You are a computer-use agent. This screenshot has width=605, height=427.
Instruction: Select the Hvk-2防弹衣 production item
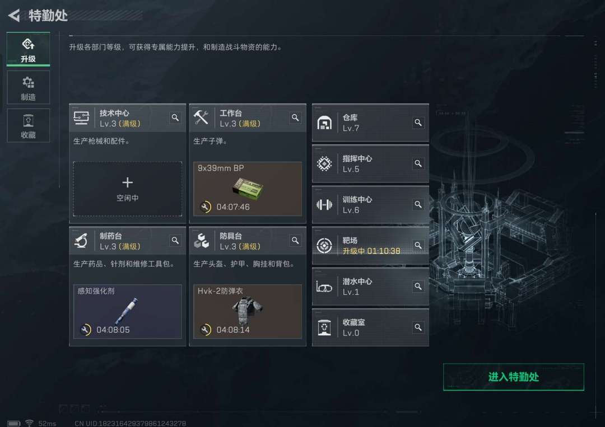(x=248, y=311)
